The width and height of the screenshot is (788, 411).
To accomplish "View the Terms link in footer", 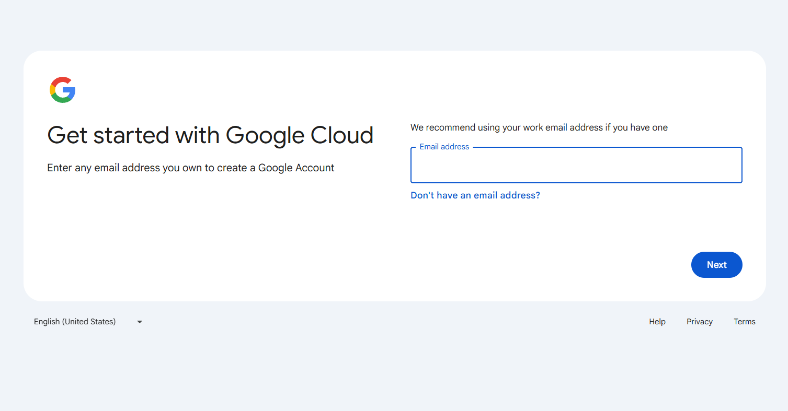I will tap(744, 322).
